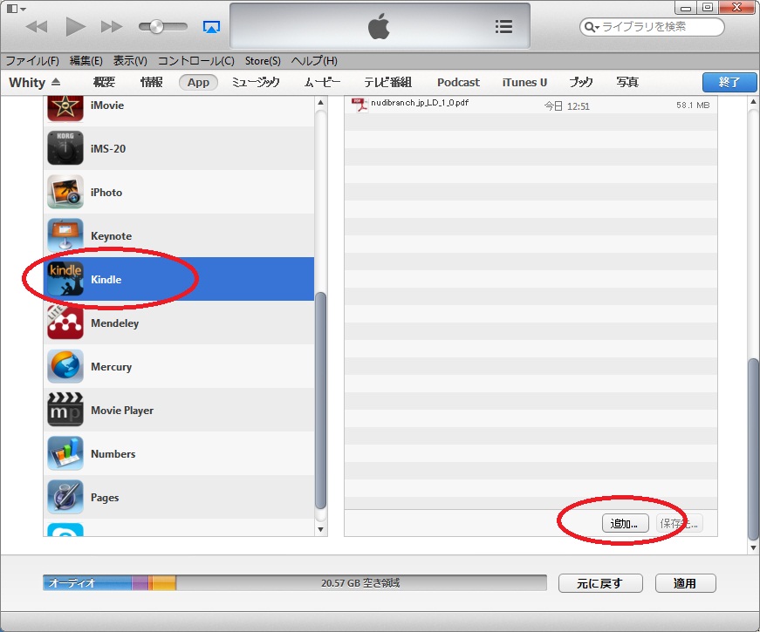
Task: Select the Kindle app icon
Action: point(65,279)
